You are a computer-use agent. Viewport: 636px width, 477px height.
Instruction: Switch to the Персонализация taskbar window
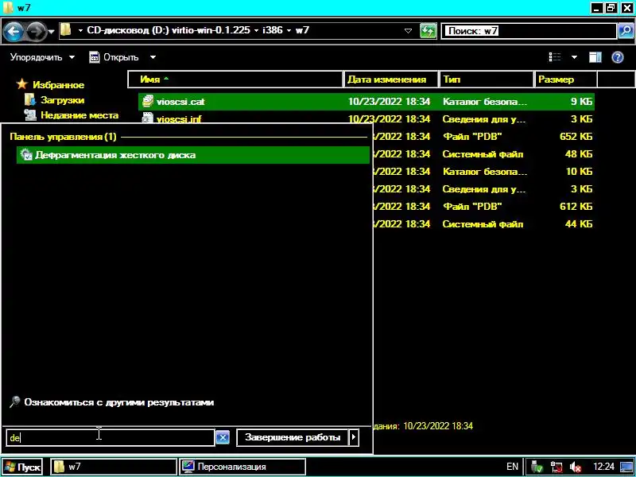pyautogui.click(x=242, y=467)
